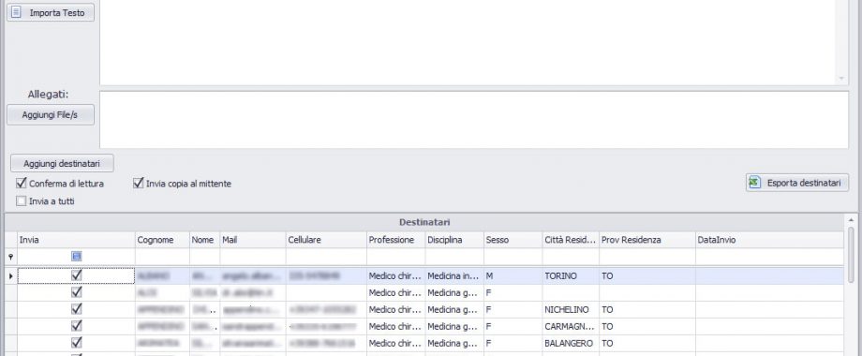Click the Professione filter cell
This screenshot has height=356, width=862.
point(395,256)
